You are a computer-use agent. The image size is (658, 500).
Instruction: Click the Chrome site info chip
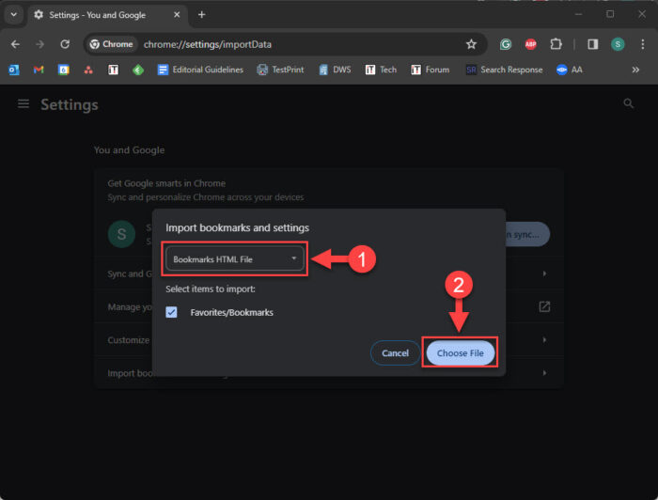click(x=112, y=44)
